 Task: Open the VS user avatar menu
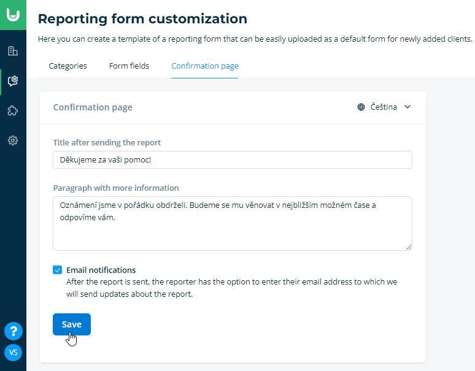14,353
